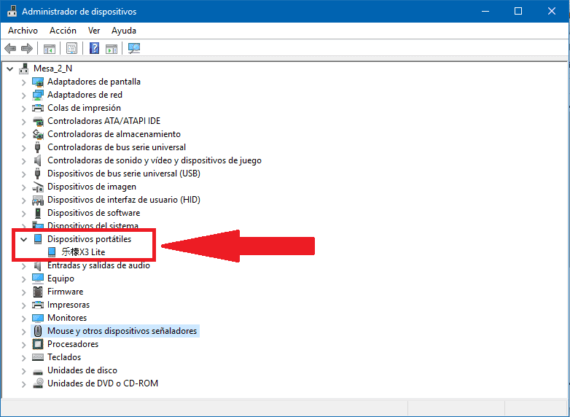
Task: Click the Help question mark icon
Action: pyautogui.click(x=94, y=48)
